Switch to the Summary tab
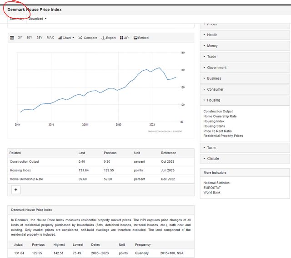The image size is (291, 258). [17, 19]
